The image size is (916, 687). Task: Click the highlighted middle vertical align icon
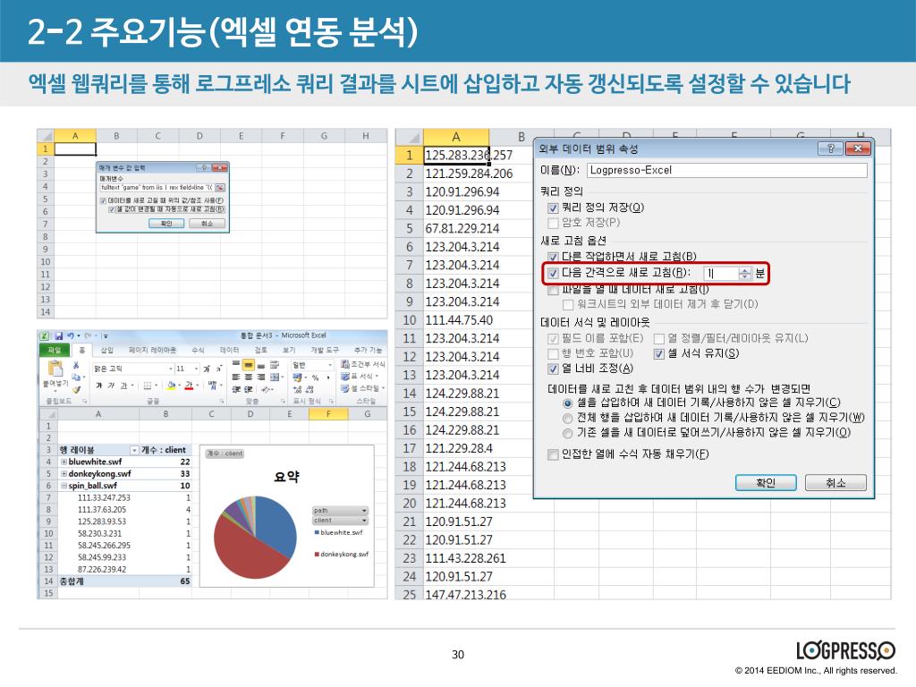point(249,365)
